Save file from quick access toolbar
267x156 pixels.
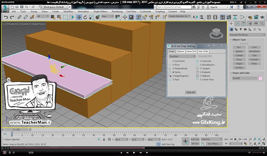point(22,7)
